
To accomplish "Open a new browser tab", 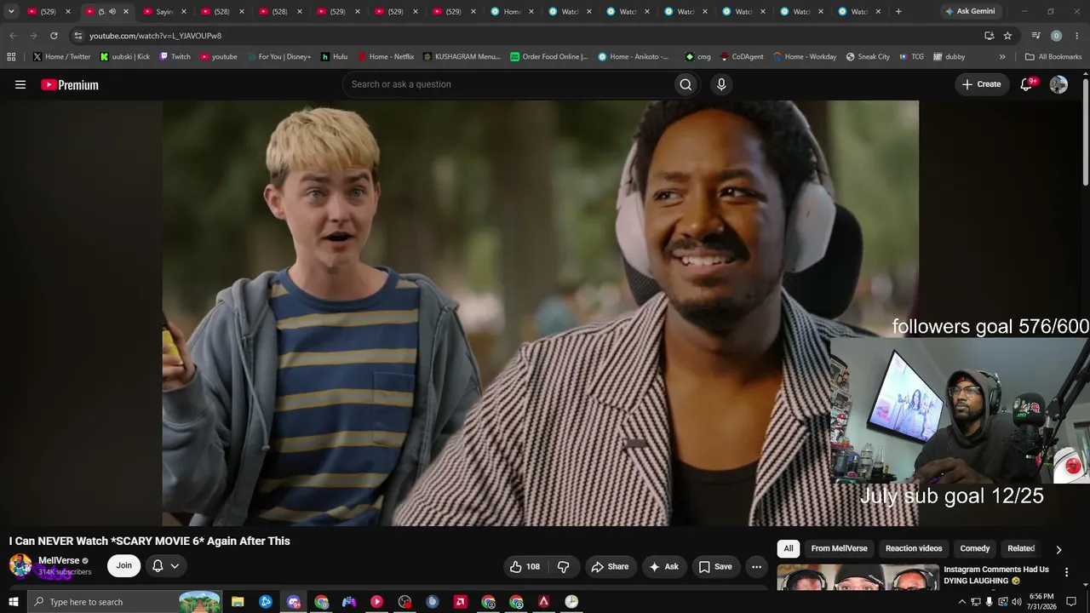I will [898, 12].
